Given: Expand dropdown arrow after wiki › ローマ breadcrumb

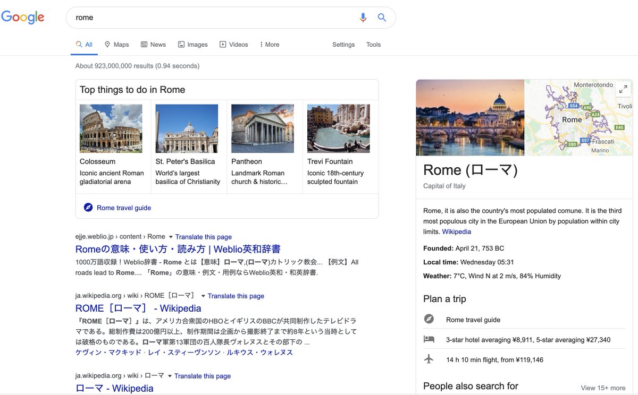Looking at the screenshot, I should [170, 376].
